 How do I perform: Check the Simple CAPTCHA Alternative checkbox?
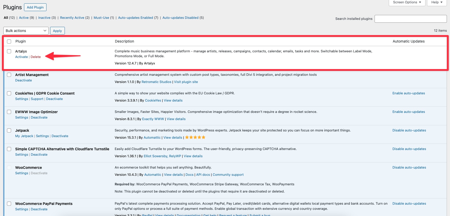[9, 149]
